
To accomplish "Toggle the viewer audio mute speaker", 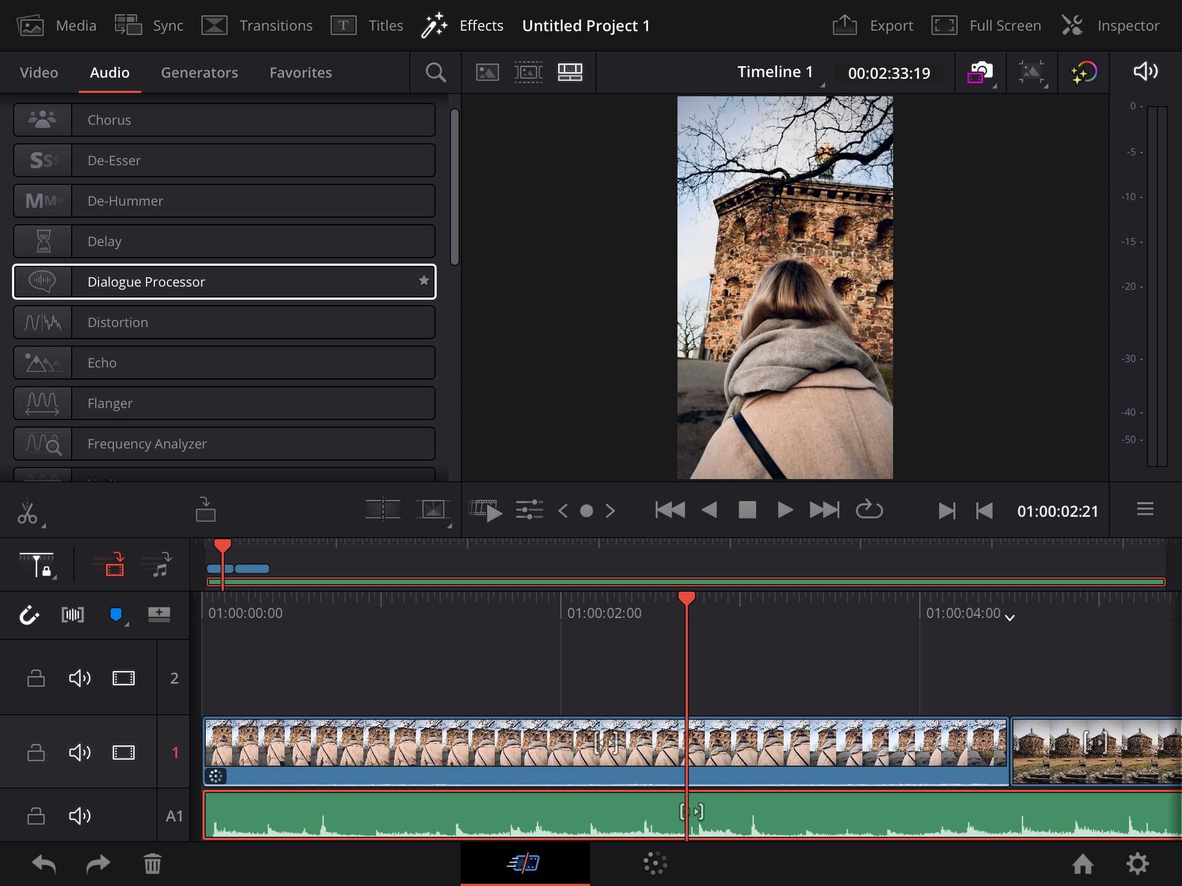I will (1145, 72).
